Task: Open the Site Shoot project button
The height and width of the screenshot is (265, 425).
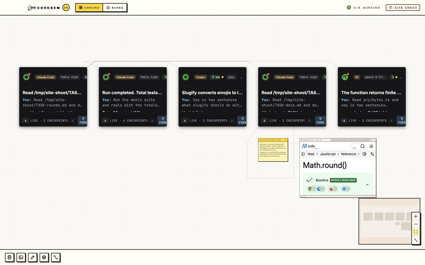Action: (x=403, y=8)
